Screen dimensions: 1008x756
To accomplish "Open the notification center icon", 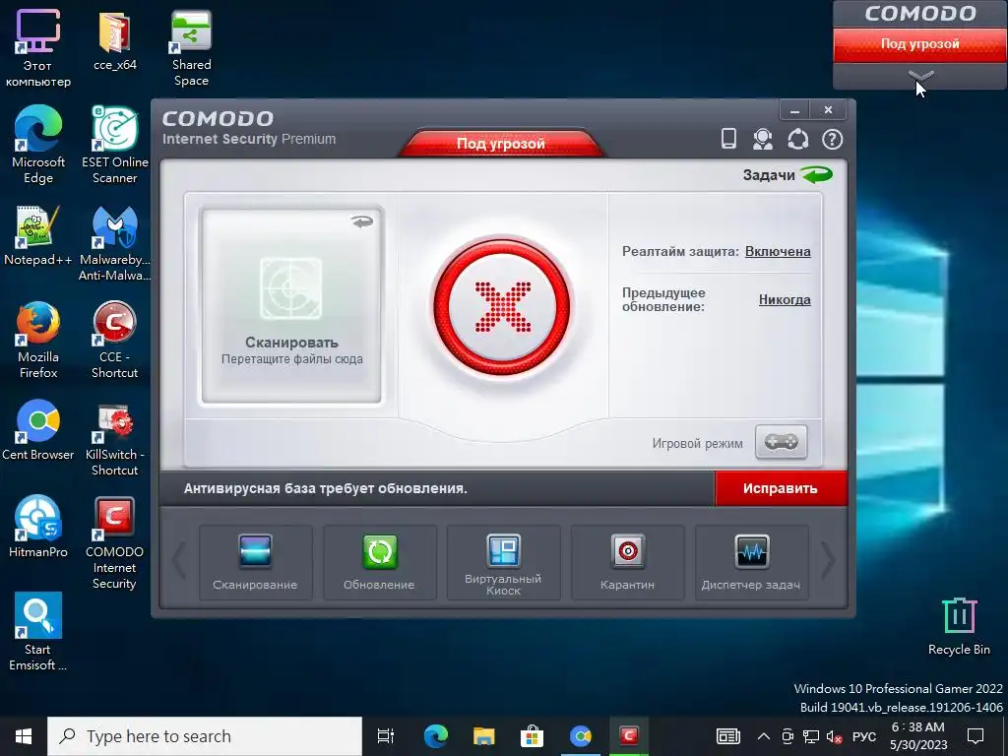I will click(x=976, y=736).
